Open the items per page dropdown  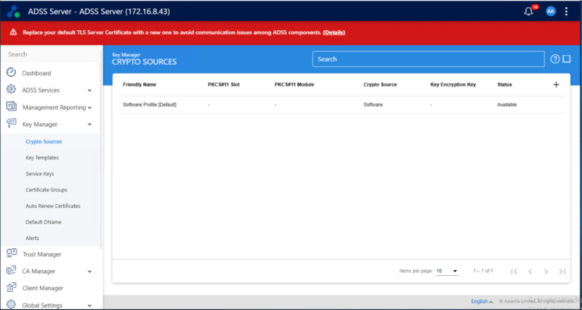click(447, 271)
